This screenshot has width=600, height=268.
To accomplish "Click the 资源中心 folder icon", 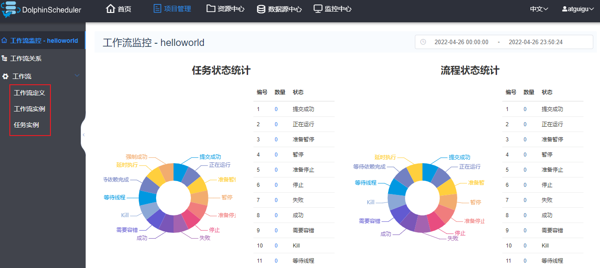I will [x=211, y=9].
